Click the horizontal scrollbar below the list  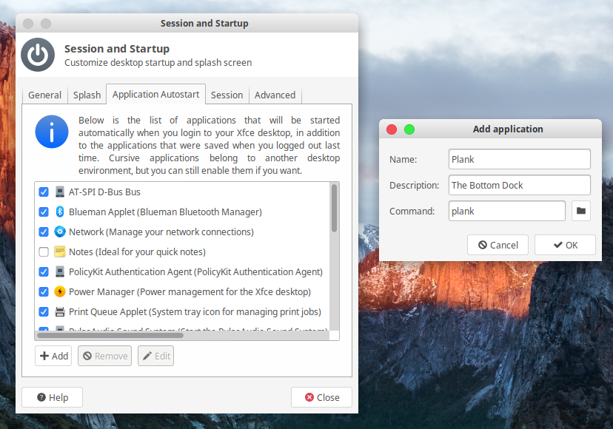pos(111,335)
